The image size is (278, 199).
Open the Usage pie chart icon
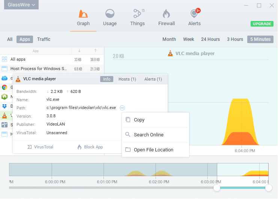point(110,14)
